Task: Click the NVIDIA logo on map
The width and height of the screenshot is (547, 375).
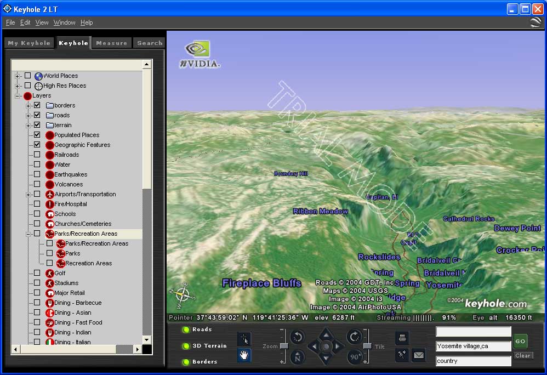Action: (200, 54)
